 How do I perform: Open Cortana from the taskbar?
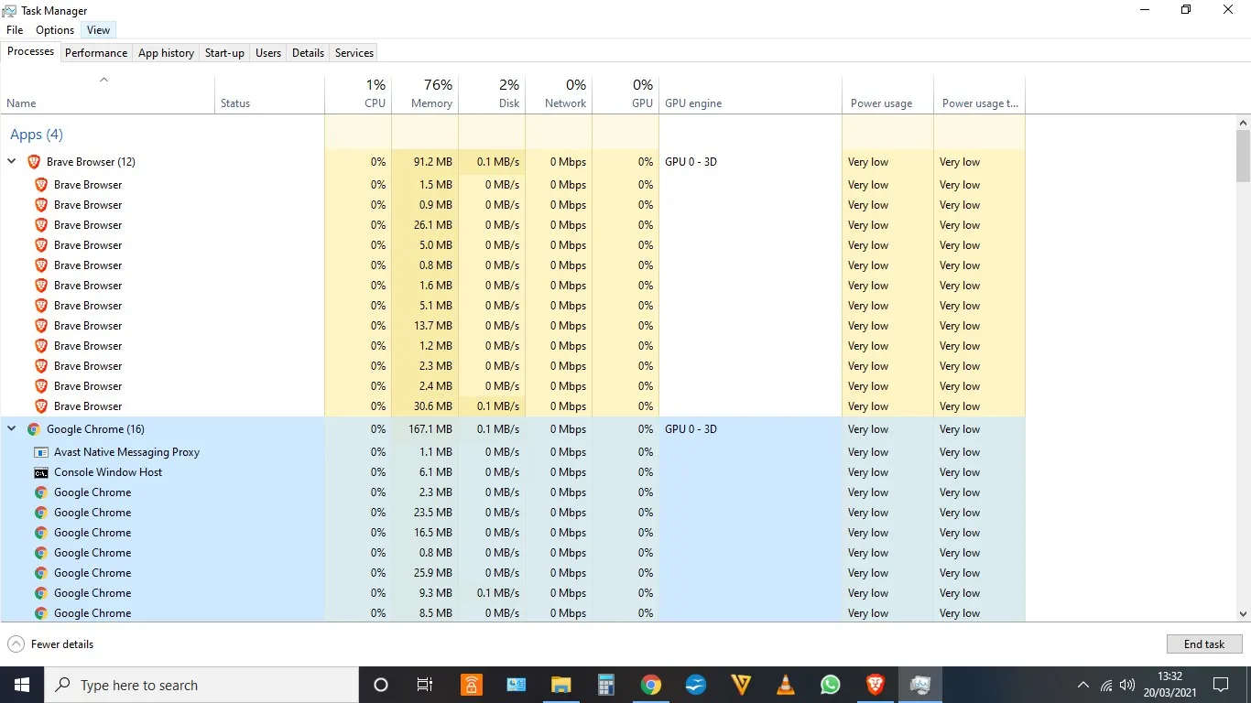coord(381,685)
